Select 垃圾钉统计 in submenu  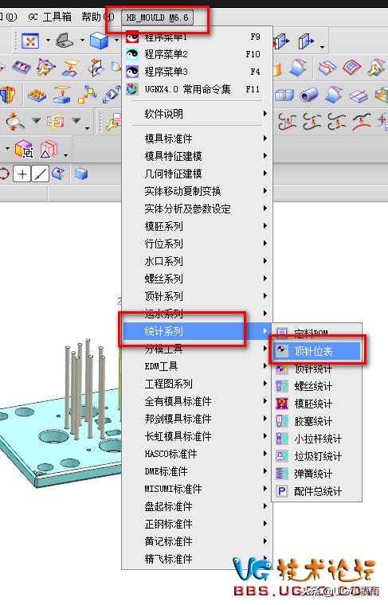click(x=317, y=456)
